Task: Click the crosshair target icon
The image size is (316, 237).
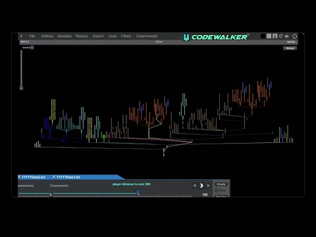Action: [294, 36]
